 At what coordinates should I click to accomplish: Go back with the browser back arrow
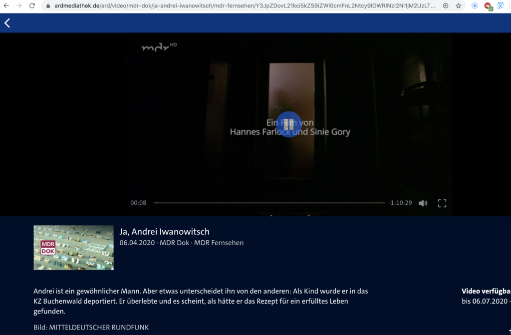pyautogui.click(x=6, y=5)
